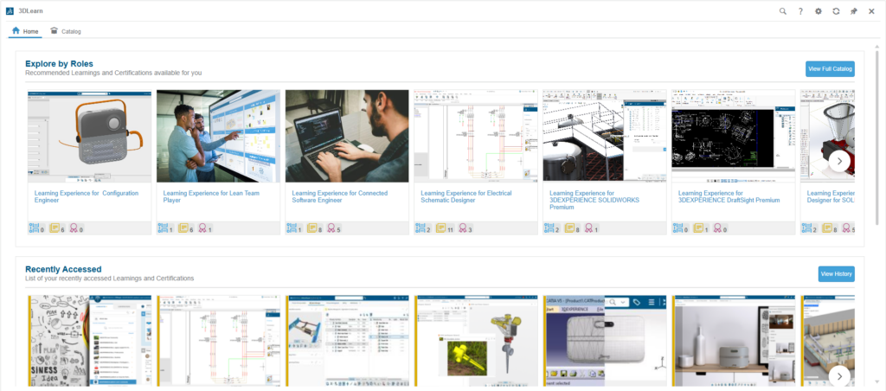The height and width of the screenshot is (391, 886).
Task: Open the search magnifier in the 3DLearn header
Action: point(782,11)
